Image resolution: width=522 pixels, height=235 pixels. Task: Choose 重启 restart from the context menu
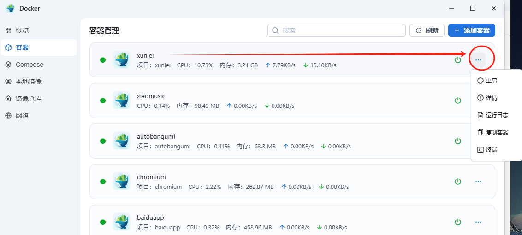(496, 81)
